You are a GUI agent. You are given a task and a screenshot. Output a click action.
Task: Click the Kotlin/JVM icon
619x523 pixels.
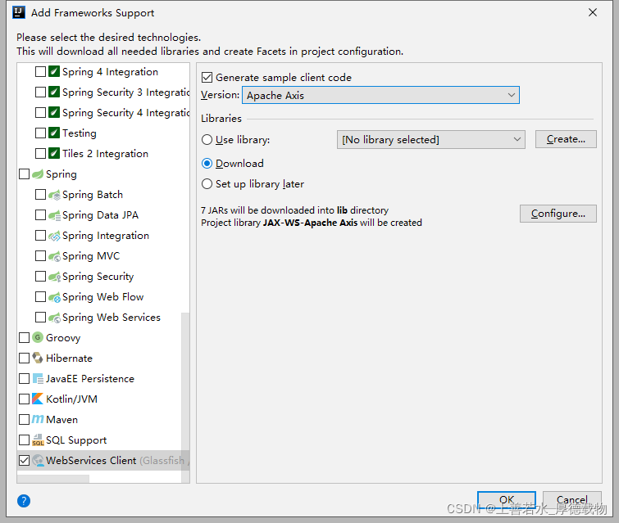[38, 399]
